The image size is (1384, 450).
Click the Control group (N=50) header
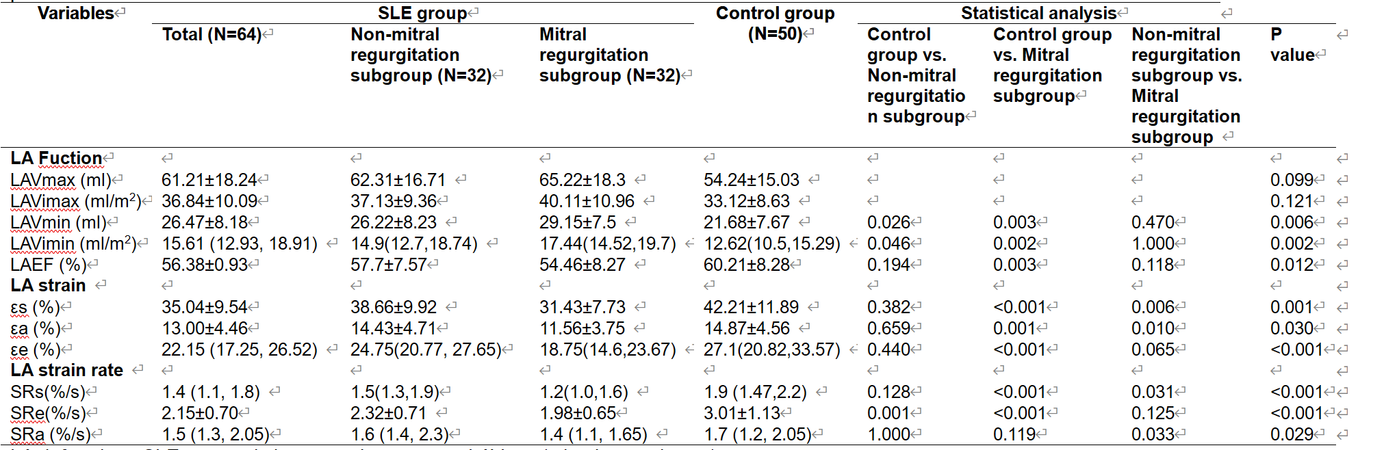775,23
